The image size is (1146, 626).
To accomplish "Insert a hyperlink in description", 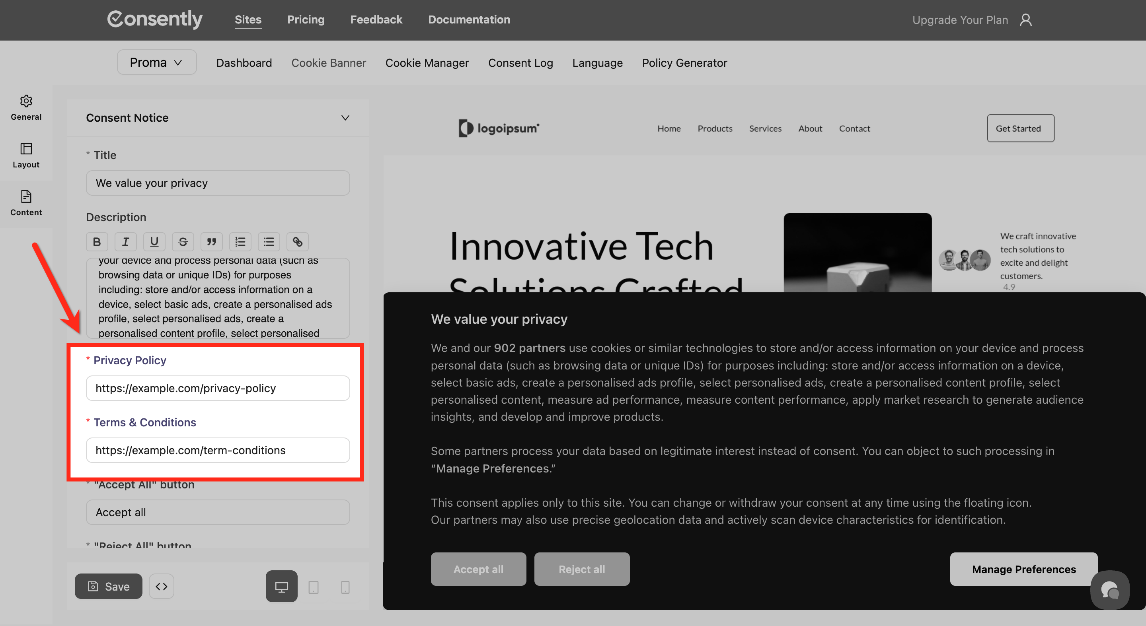I will [297, 241].
